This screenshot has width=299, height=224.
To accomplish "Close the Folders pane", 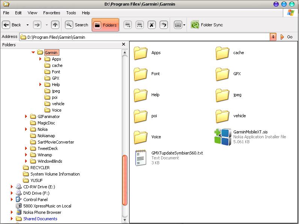I will point(124,44).
